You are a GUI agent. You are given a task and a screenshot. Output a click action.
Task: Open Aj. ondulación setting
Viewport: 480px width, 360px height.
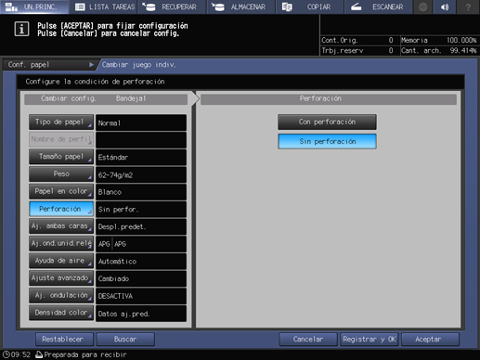click(61, 295)
